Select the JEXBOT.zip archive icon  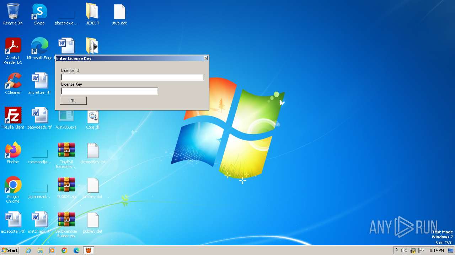tap(66, 188)
